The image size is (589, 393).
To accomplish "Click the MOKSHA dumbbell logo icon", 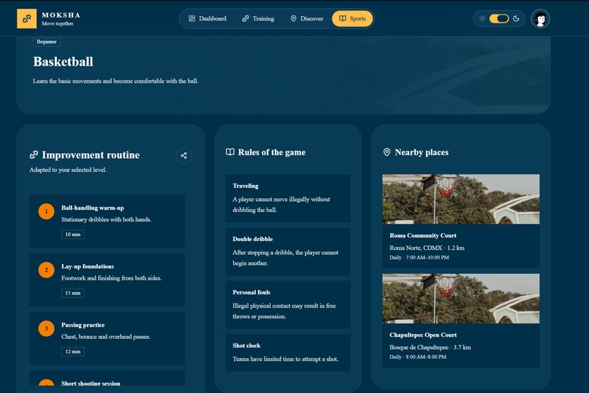I will coord(26,18).
